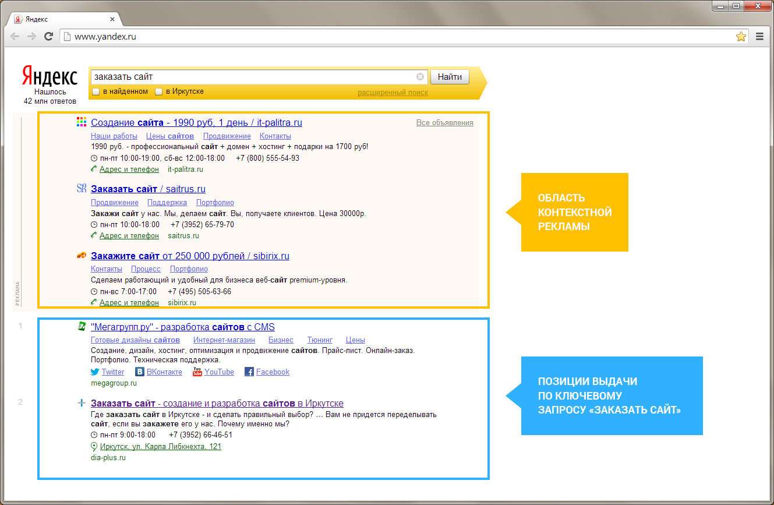Enable the 'в Иркутске' checkbox
Screen dimensions: 774x505
159,91
